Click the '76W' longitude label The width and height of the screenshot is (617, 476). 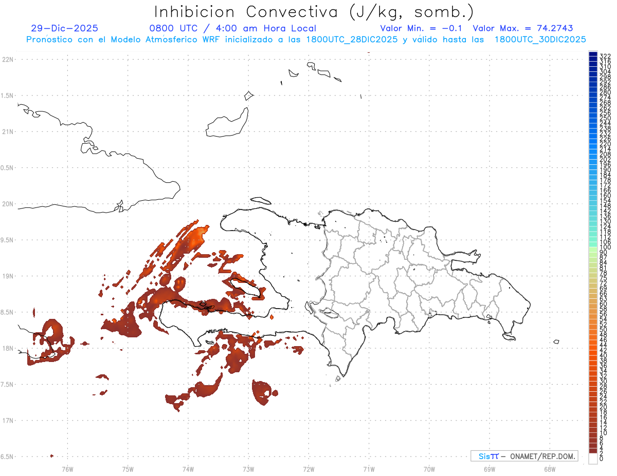(67, 469)
